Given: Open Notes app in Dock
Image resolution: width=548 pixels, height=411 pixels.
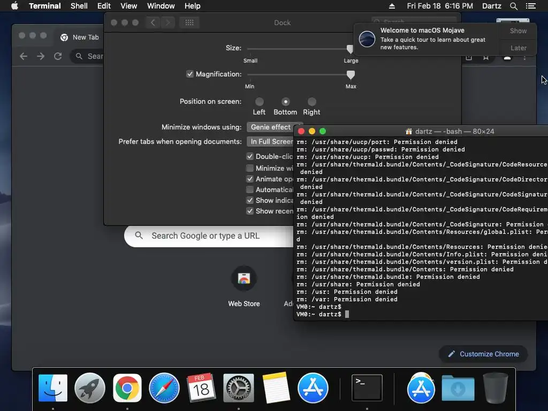Looking at the screenshot, I should point(276,388).
